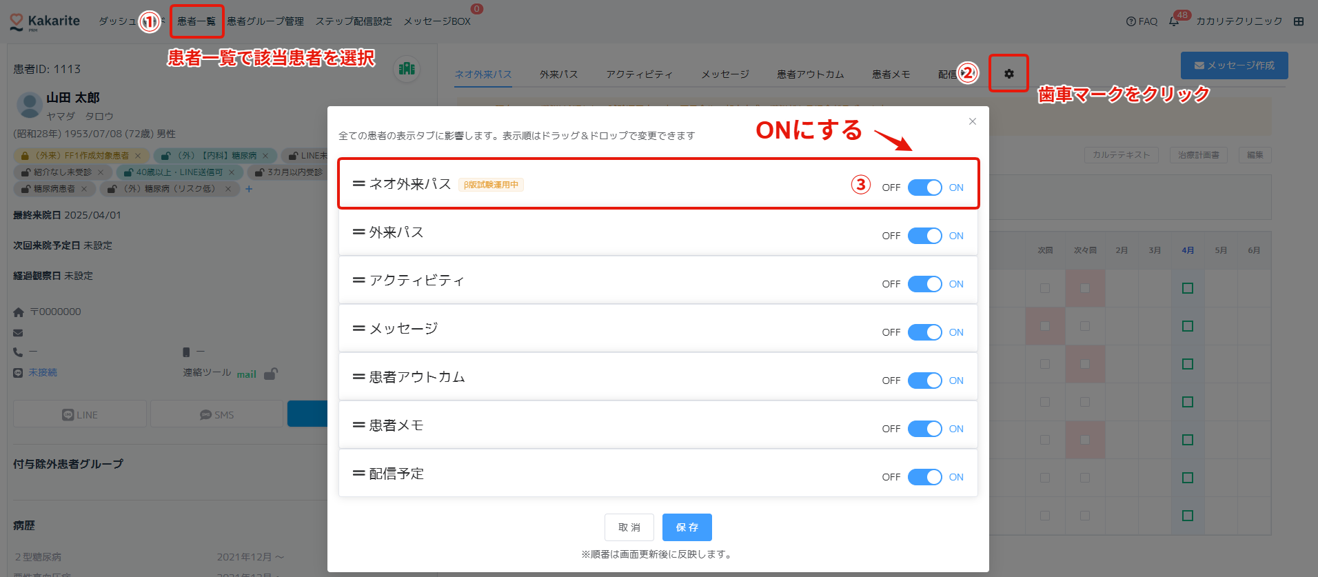Screen dimensions: 1318x577
Task: Click the home address icon
Action: 19,312
